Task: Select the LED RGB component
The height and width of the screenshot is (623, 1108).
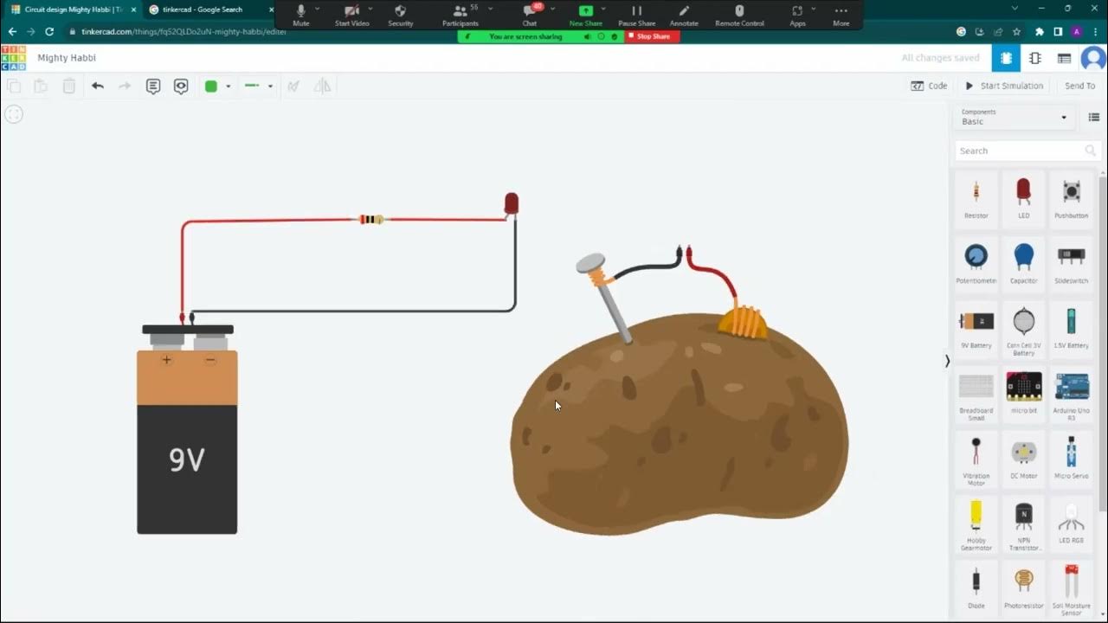Action: [1072, 523]
